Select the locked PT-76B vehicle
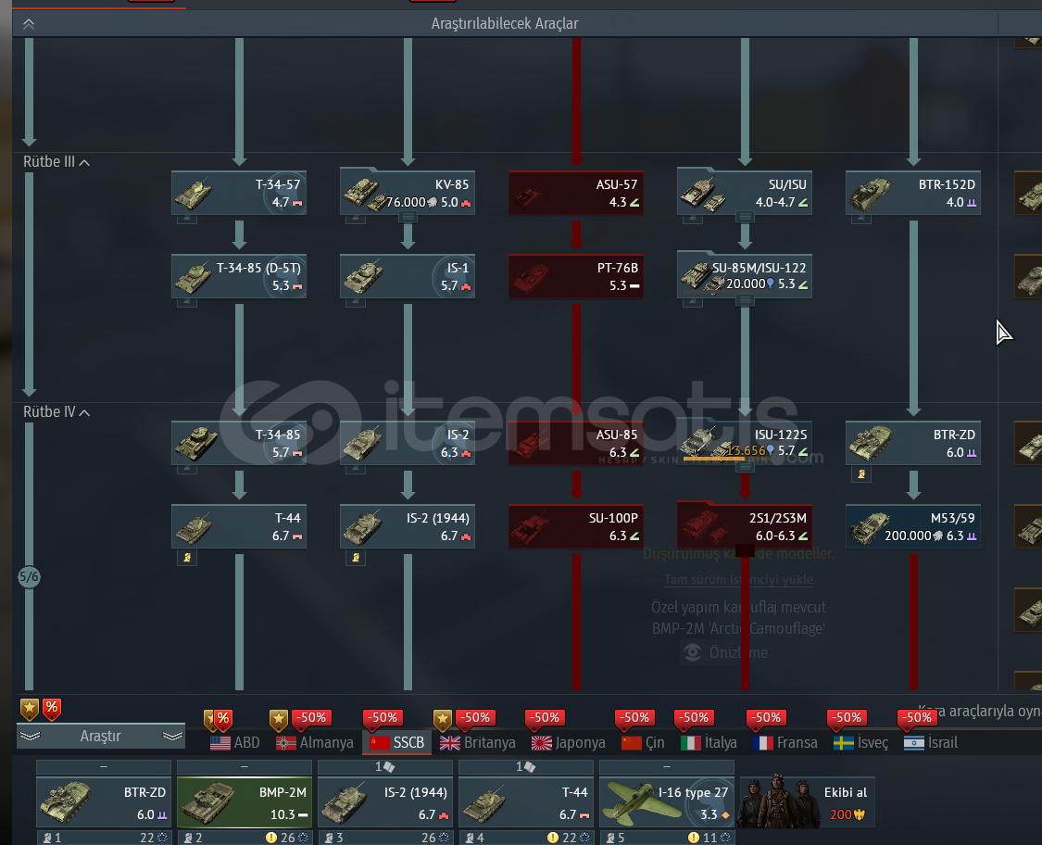 coord(576,276)
